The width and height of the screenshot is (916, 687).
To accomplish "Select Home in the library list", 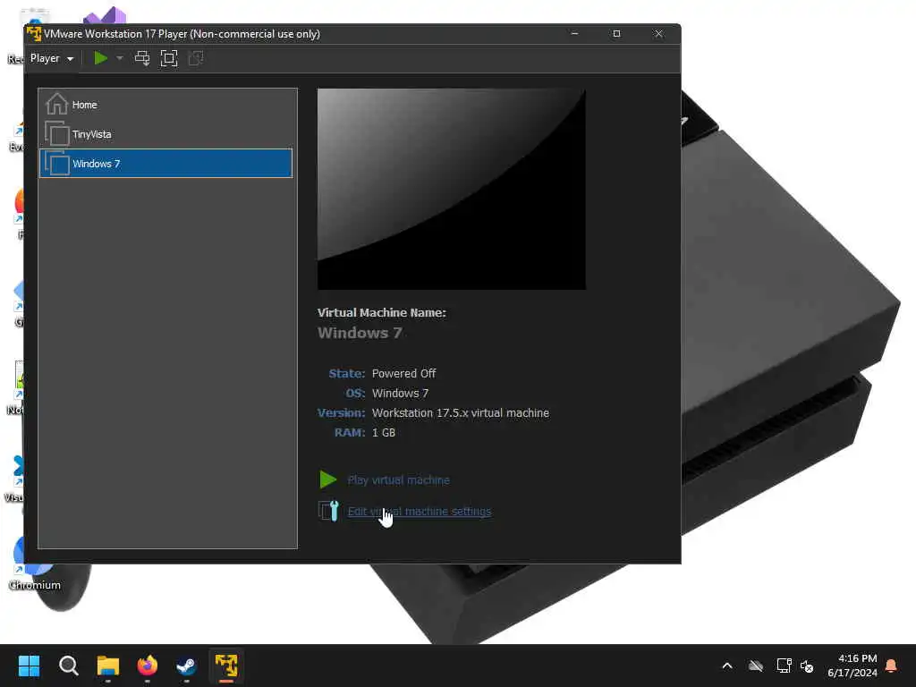I will click(165, 105).
